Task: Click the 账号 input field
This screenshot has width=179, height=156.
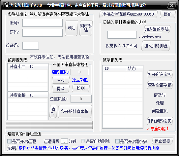Action: click(x=43, y=23)
